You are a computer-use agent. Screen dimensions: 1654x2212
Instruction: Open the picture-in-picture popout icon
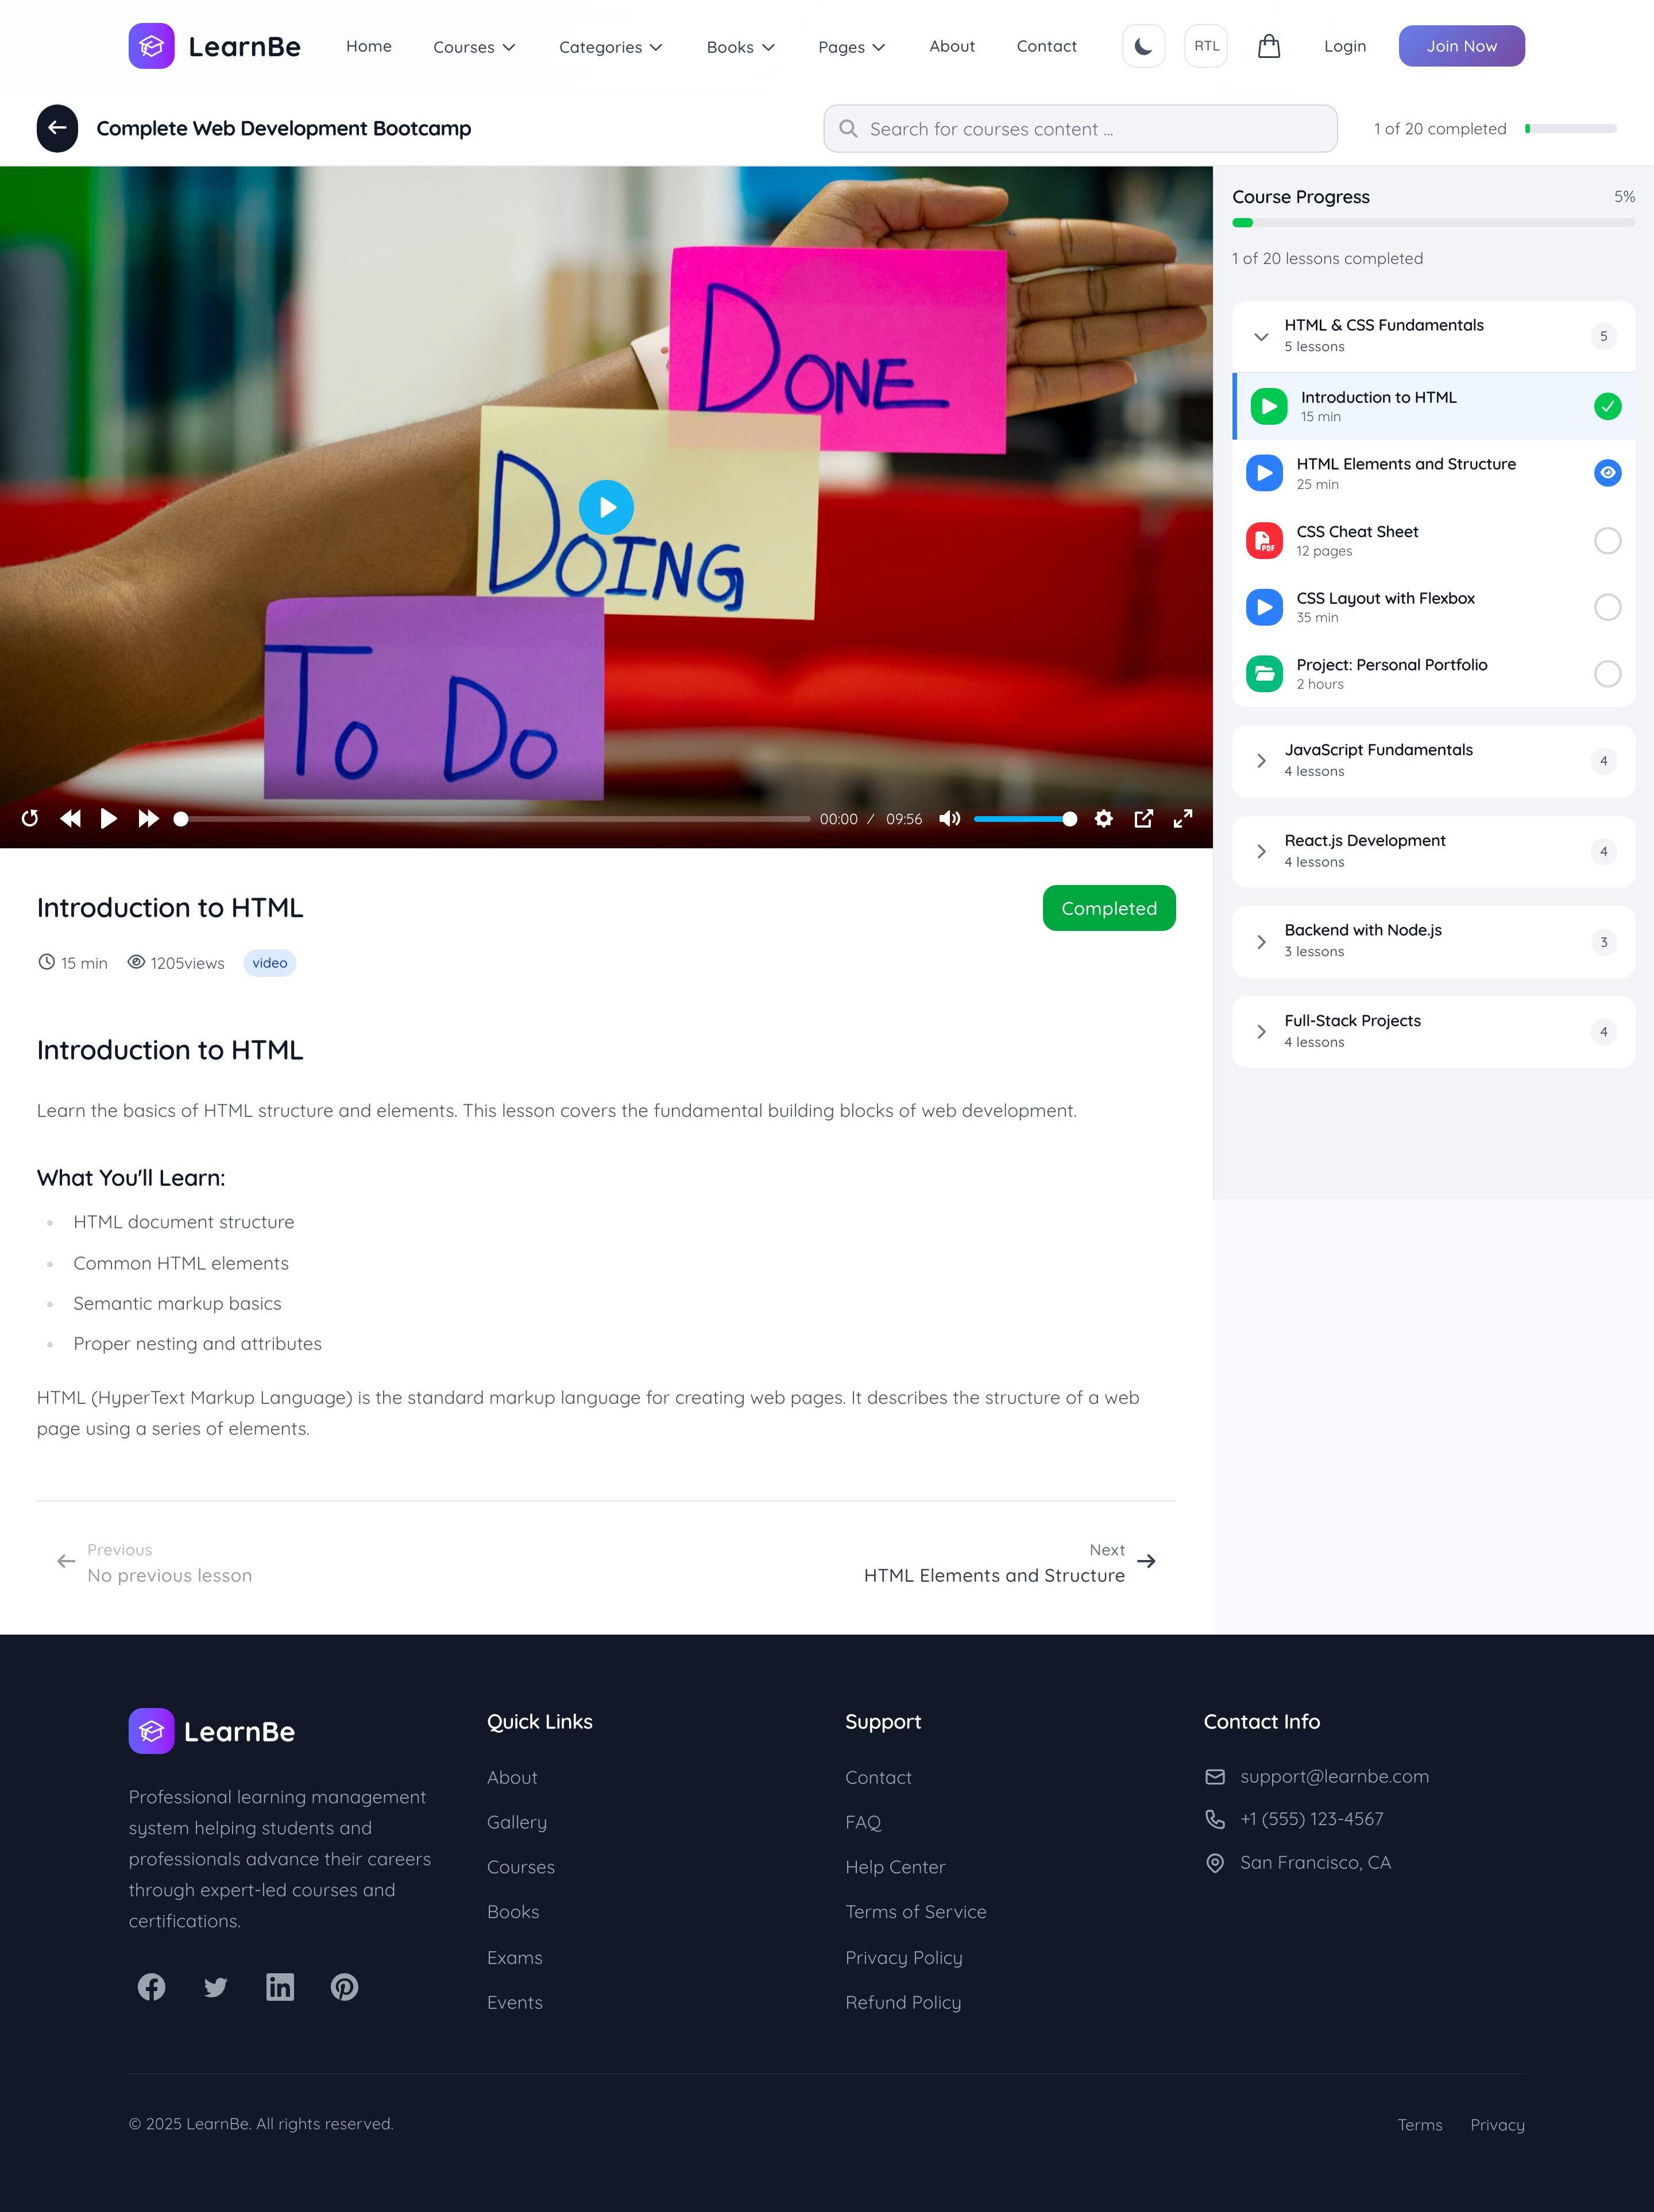click(x=1143, y=819)
